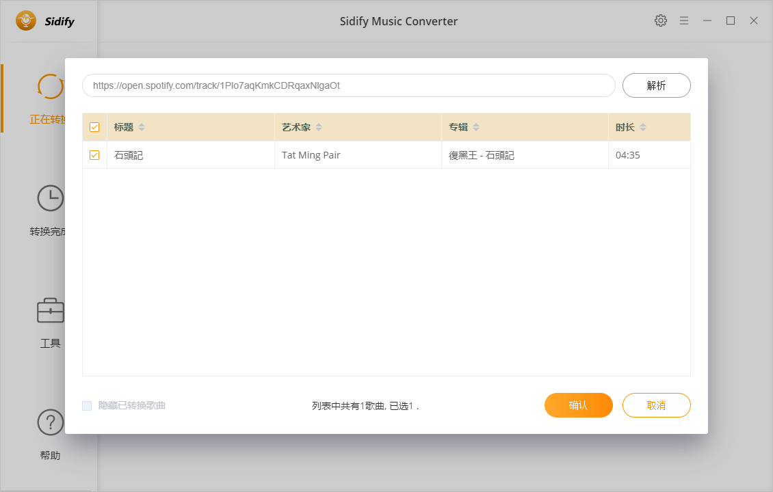The image size is (773, 492).
Task: Open the help question mark icon
Action: [51, 422]
